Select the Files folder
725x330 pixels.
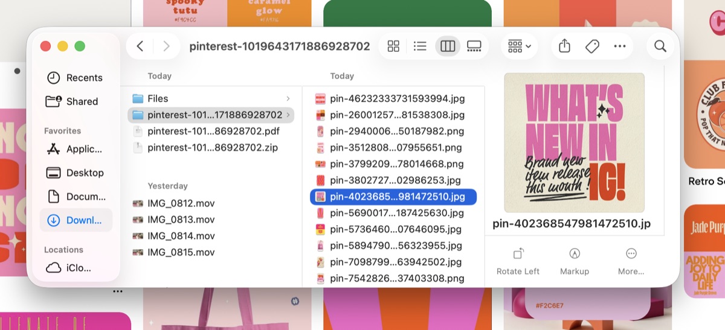[211, 98]
